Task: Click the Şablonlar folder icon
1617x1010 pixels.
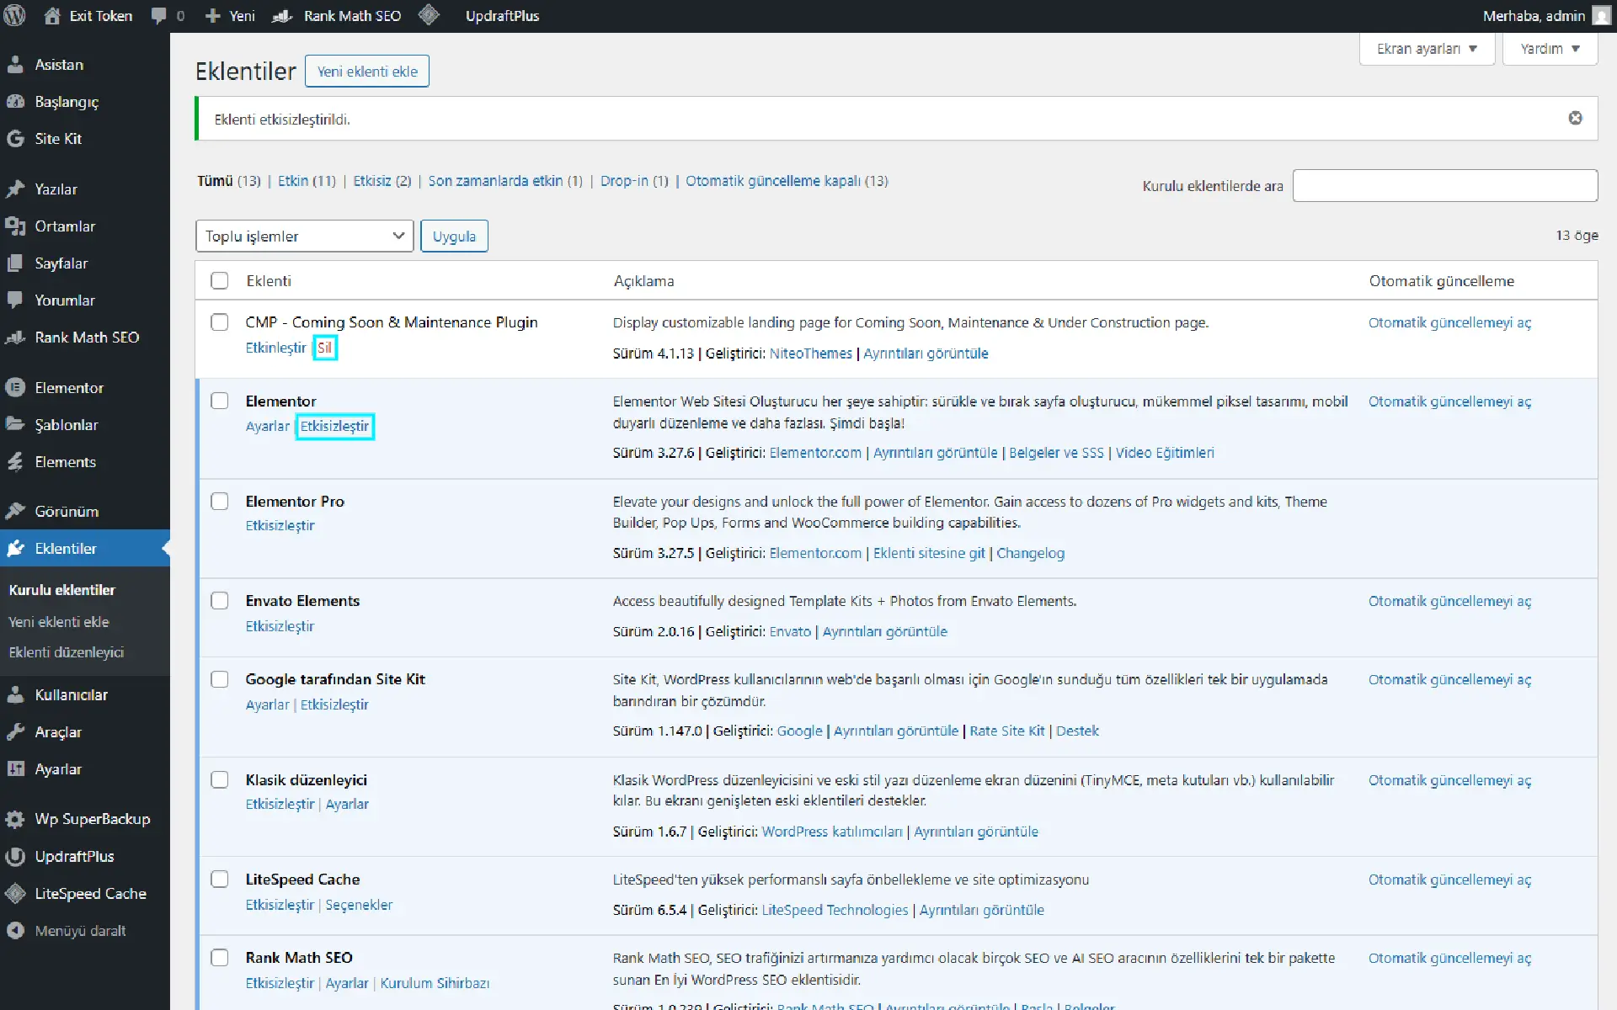Action: (15, 425)
